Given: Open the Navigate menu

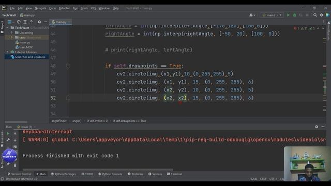Looking at the screenshot, I should coord(40,8).
